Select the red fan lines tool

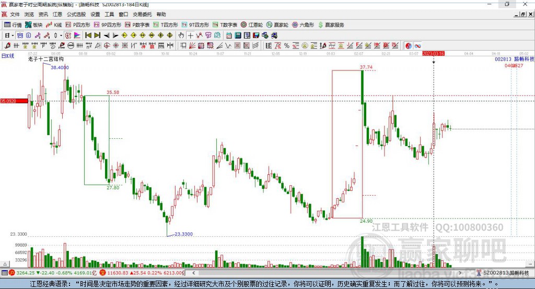(x=192, y=46)
